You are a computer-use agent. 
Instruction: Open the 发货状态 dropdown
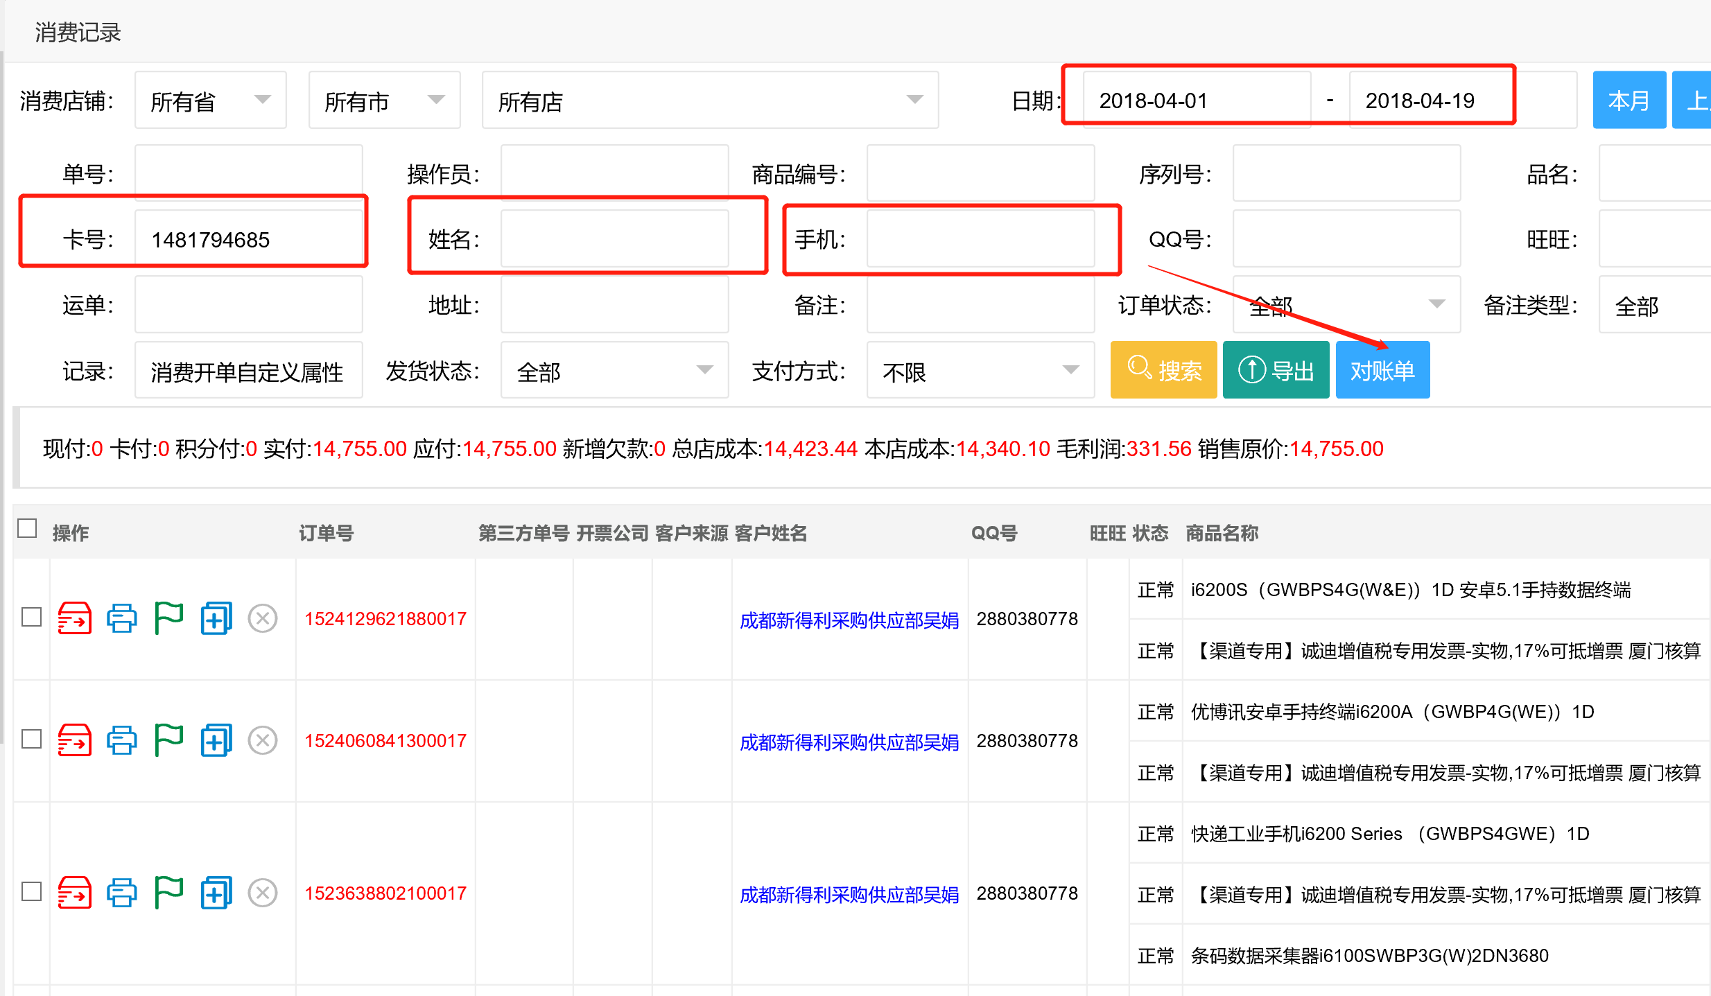click(614, 371)
